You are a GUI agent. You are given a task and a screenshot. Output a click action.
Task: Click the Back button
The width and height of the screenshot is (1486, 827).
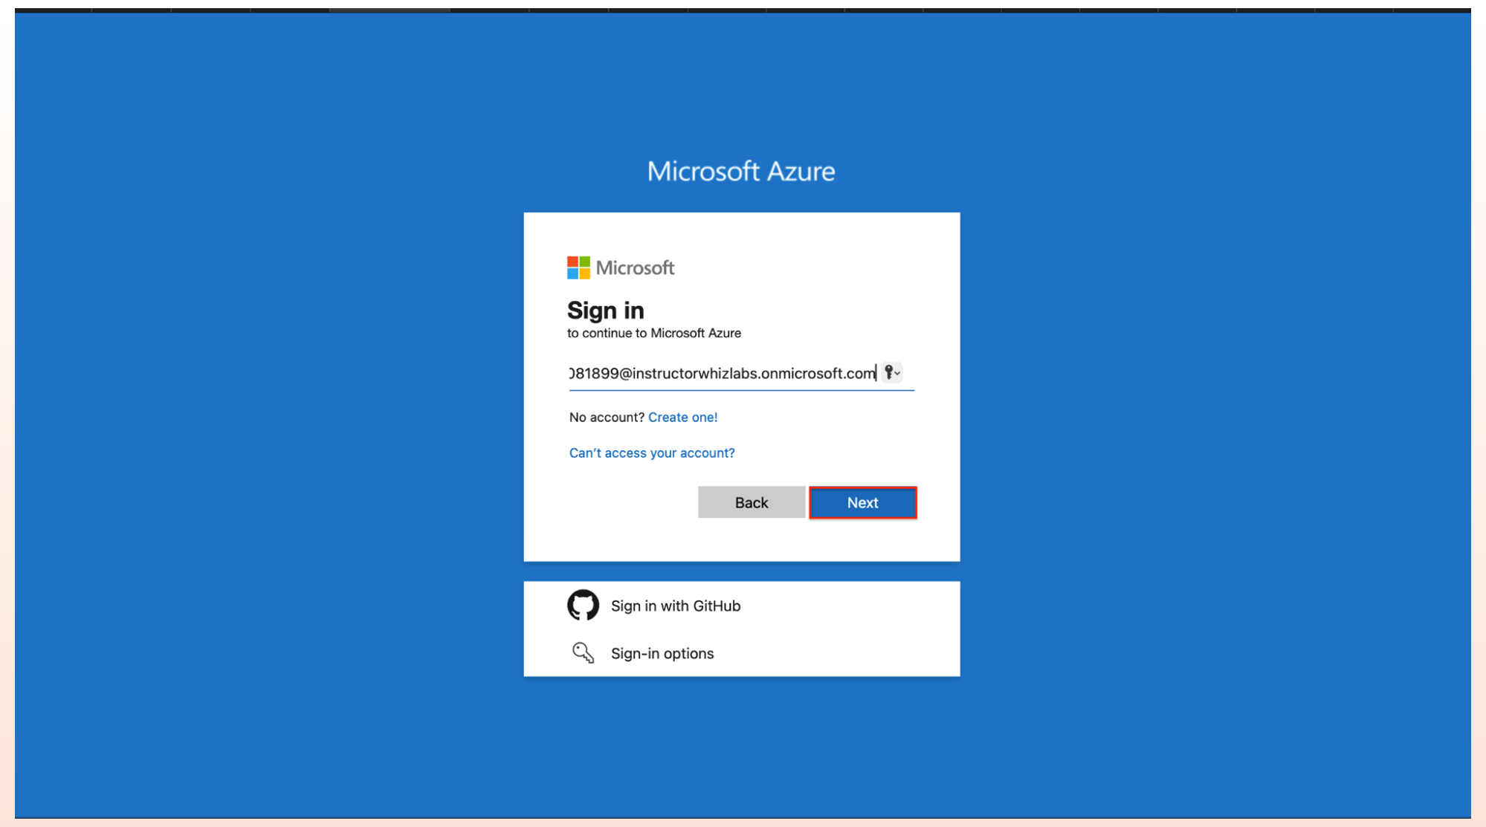(x=751, y=502)
